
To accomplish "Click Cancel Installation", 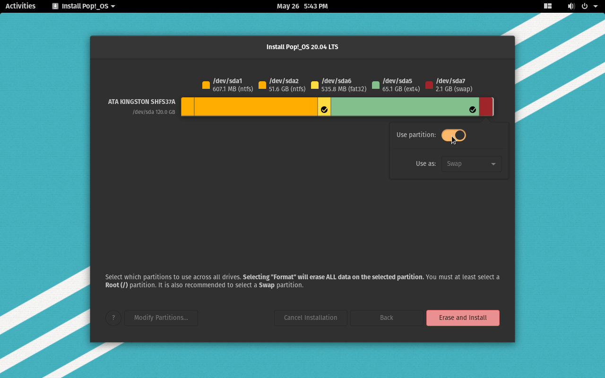I will point(311,318).
